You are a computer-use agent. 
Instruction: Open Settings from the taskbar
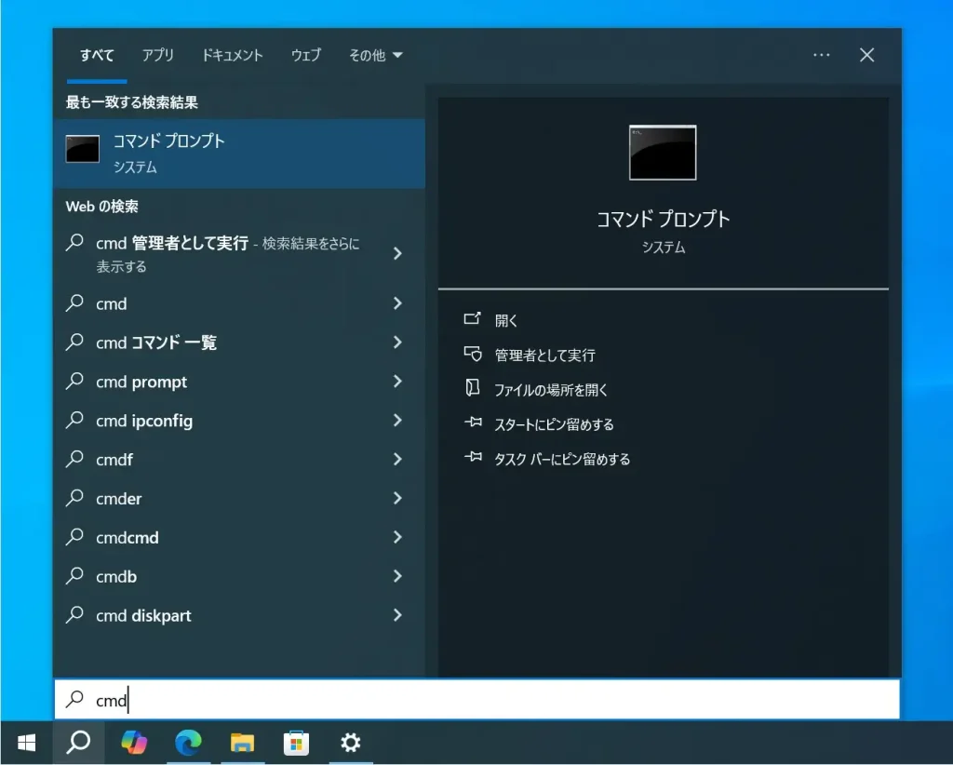tap(350, 743)
